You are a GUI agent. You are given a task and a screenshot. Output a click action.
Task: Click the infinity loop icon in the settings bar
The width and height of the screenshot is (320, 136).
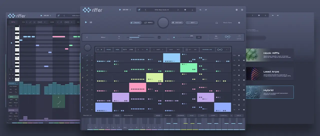pos(227,37)
